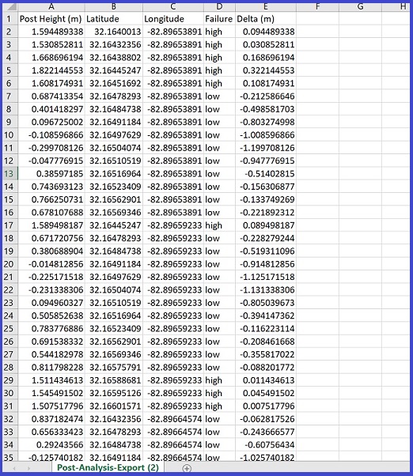
Task: Select latitude cell 32.16575791
Action: (114, 368)
